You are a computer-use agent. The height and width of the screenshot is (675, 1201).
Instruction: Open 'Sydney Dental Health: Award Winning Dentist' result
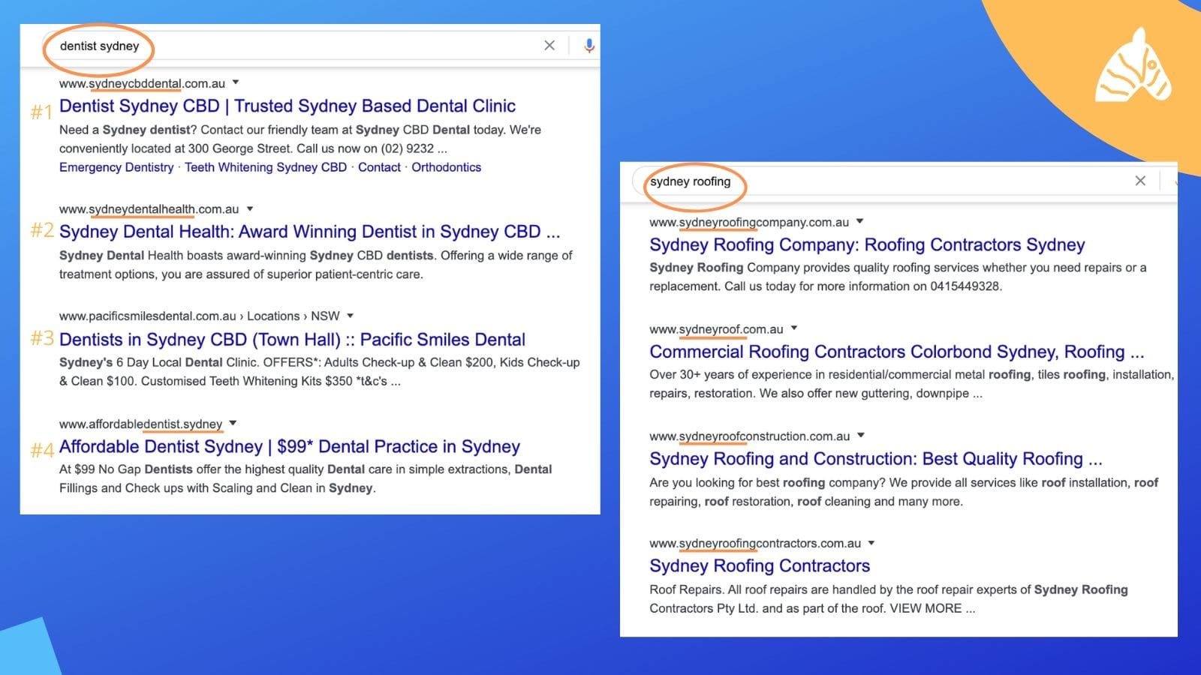point(309,232)
